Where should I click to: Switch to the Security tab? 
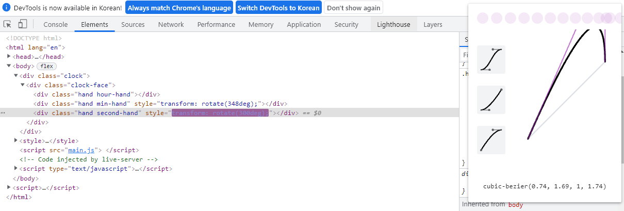point(346,24)
